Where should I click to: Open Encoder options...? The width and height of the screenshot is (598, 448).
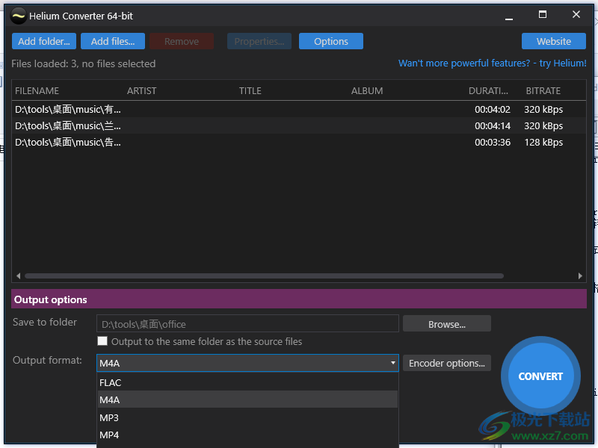pos(446,363)
